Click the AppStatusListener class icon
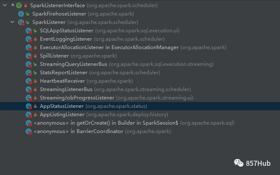 point(29,106)
